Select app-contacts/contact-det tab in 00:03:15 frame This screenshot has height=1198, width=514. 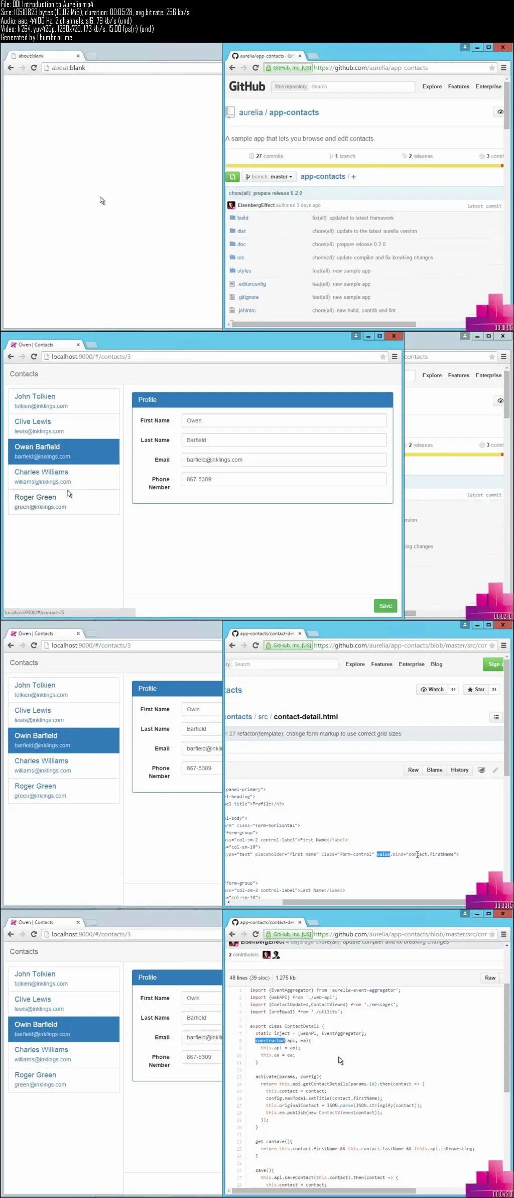click(x=267, y=633)
